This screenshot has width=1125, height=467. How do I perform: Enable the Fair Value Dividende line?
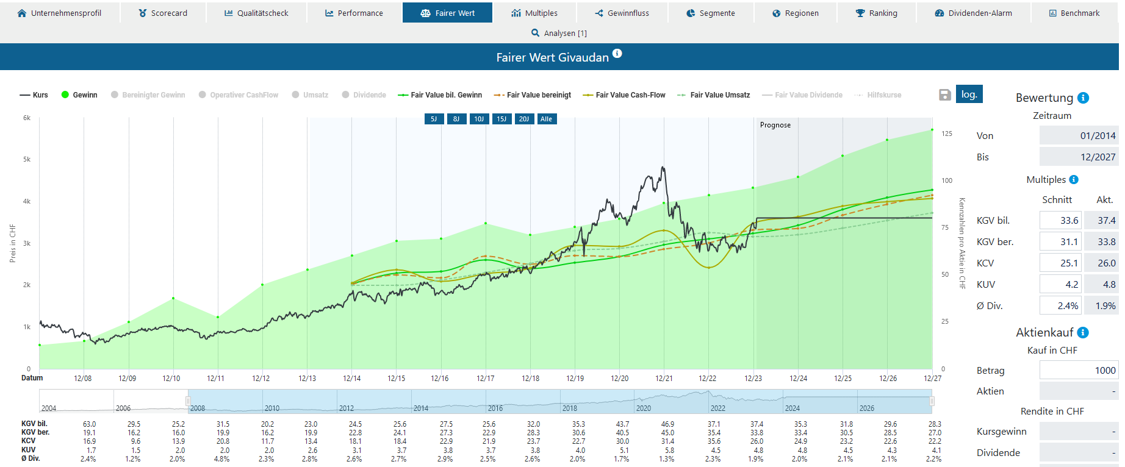click(x=802, y=95)
